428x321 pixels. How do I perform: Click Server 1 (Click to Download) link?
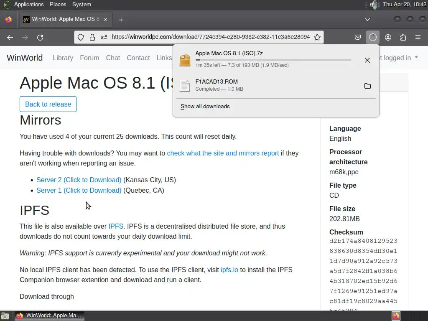pyautogui.click(x=79, y=190)
